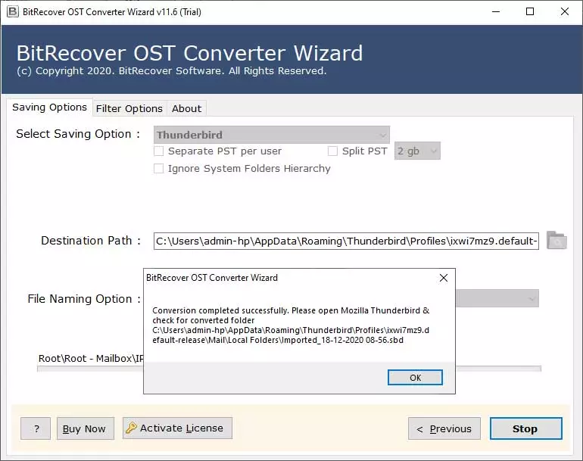Minimize the OST Converter window
Screen dimensions: 583x461
496,11
